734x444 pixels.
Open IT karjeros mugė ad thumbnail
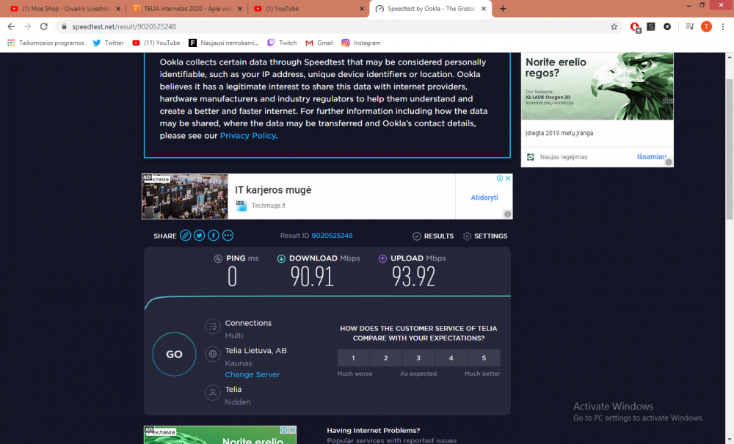[185, 197]
